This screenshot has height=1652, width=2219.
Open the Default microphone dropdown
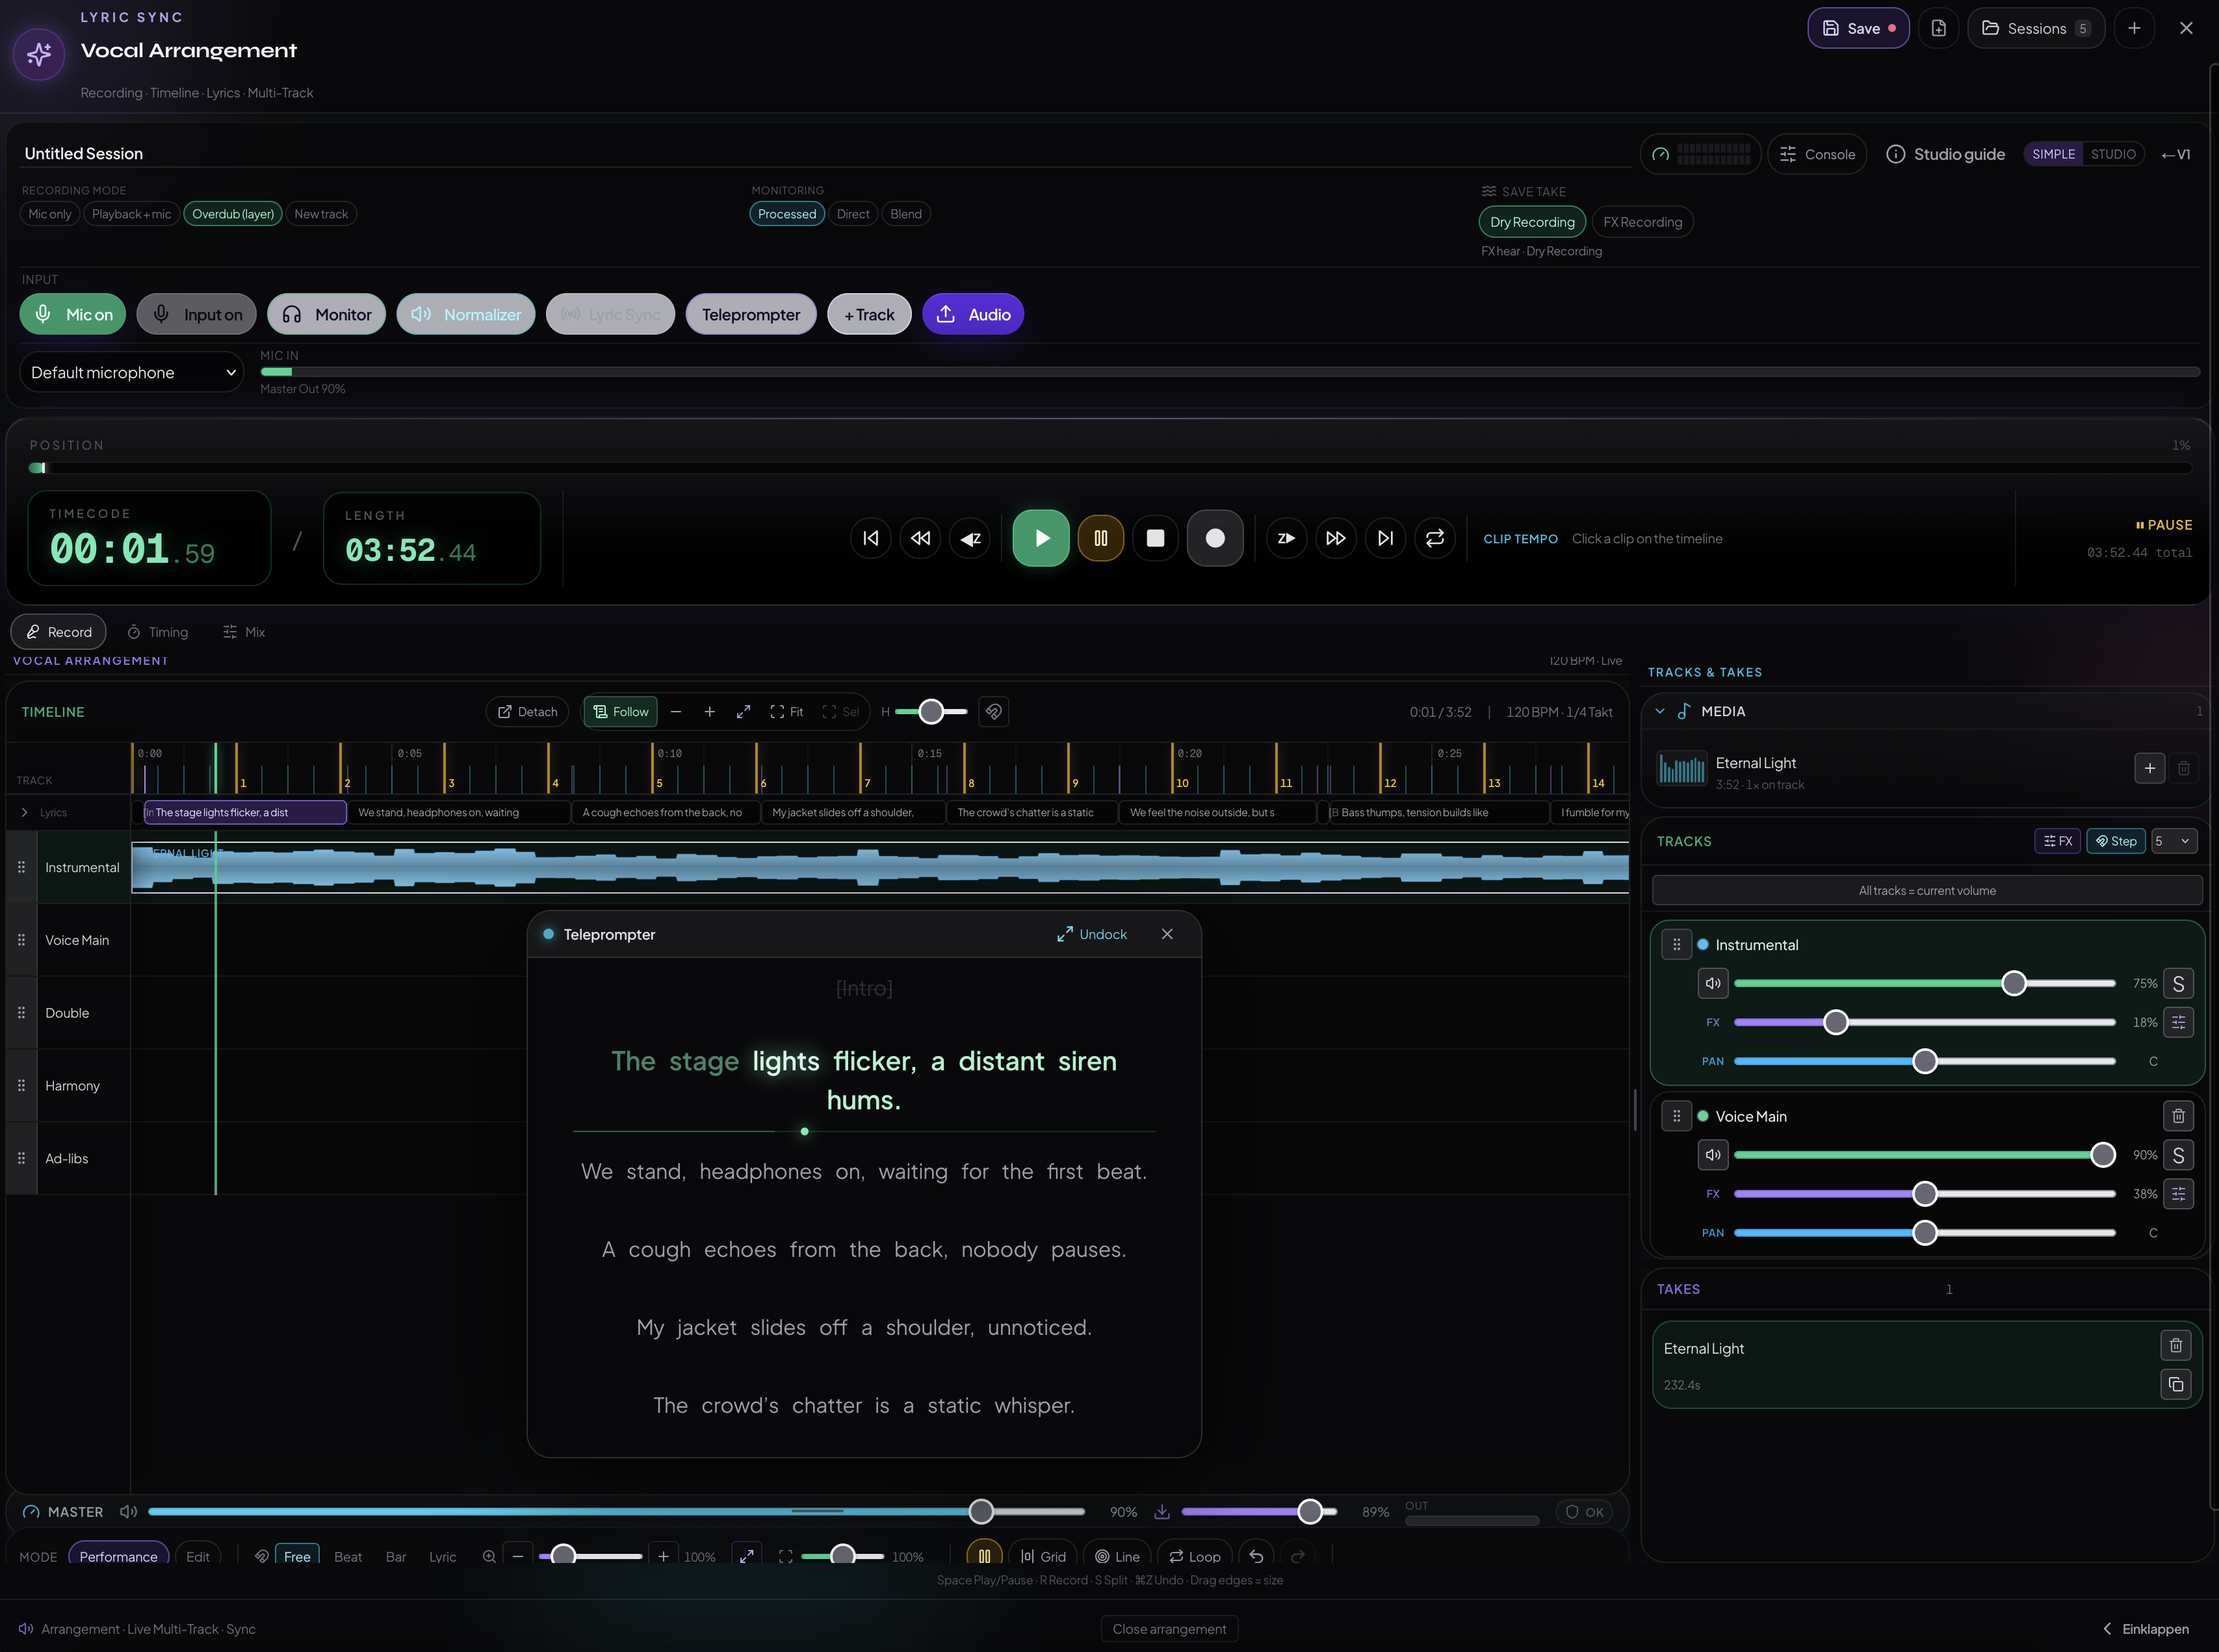pos(132,372)
